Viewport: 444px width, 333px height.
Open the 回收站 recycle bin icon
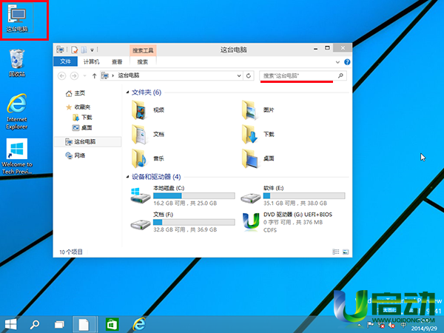point(17,63)
